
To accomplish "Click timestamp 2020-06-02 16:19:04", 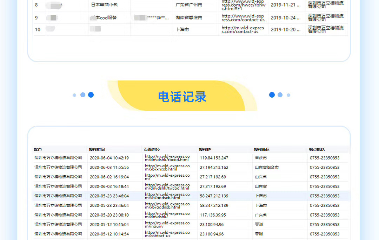I will (x=109, y=177).
